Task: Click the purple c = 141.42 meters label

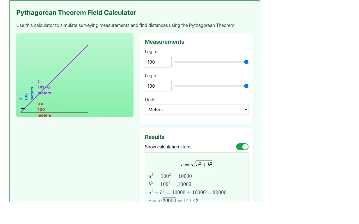Action: tap(44, 87)
